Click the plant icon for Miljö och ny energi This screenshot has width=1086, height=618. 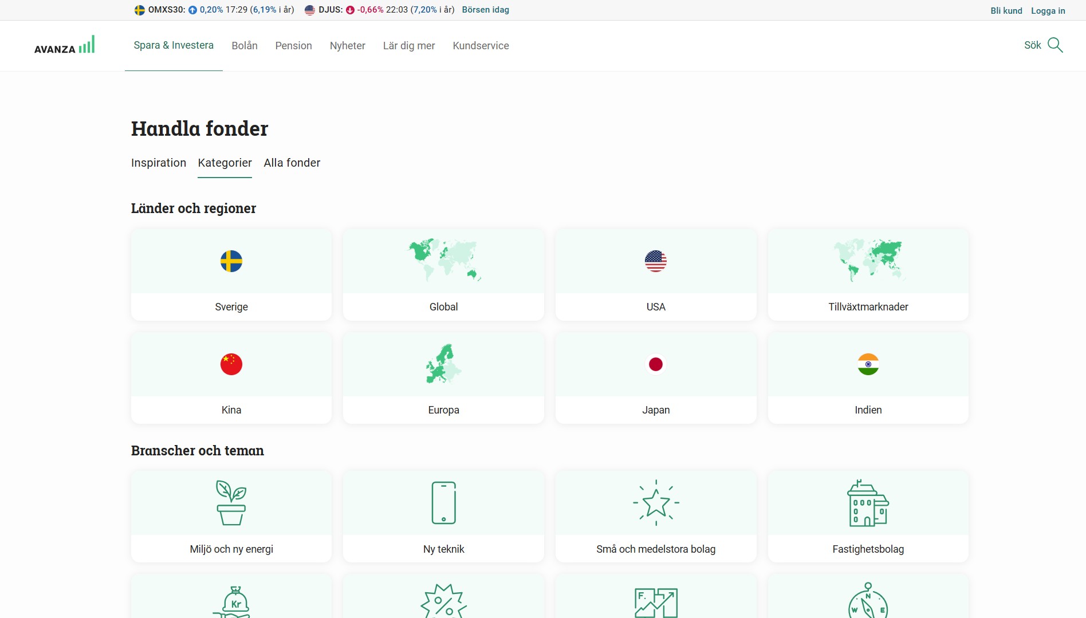231,503
